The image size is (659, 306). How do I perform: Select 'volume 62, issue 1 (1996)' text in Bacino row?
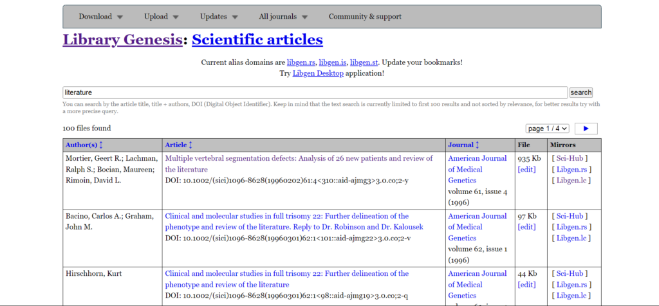click(478, 255)
